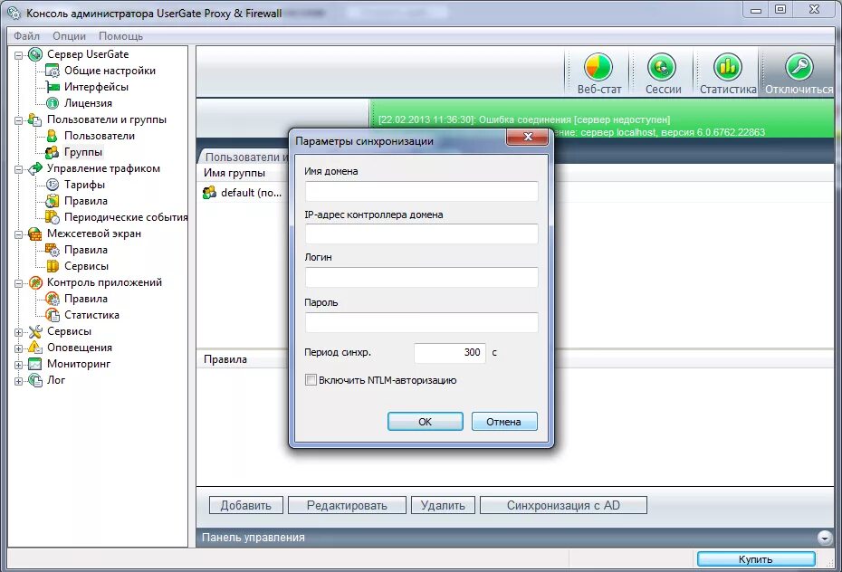Click the firewall Правила icon under Межсетевой экран
842x572 pixels.
click(x=53, y=250)
